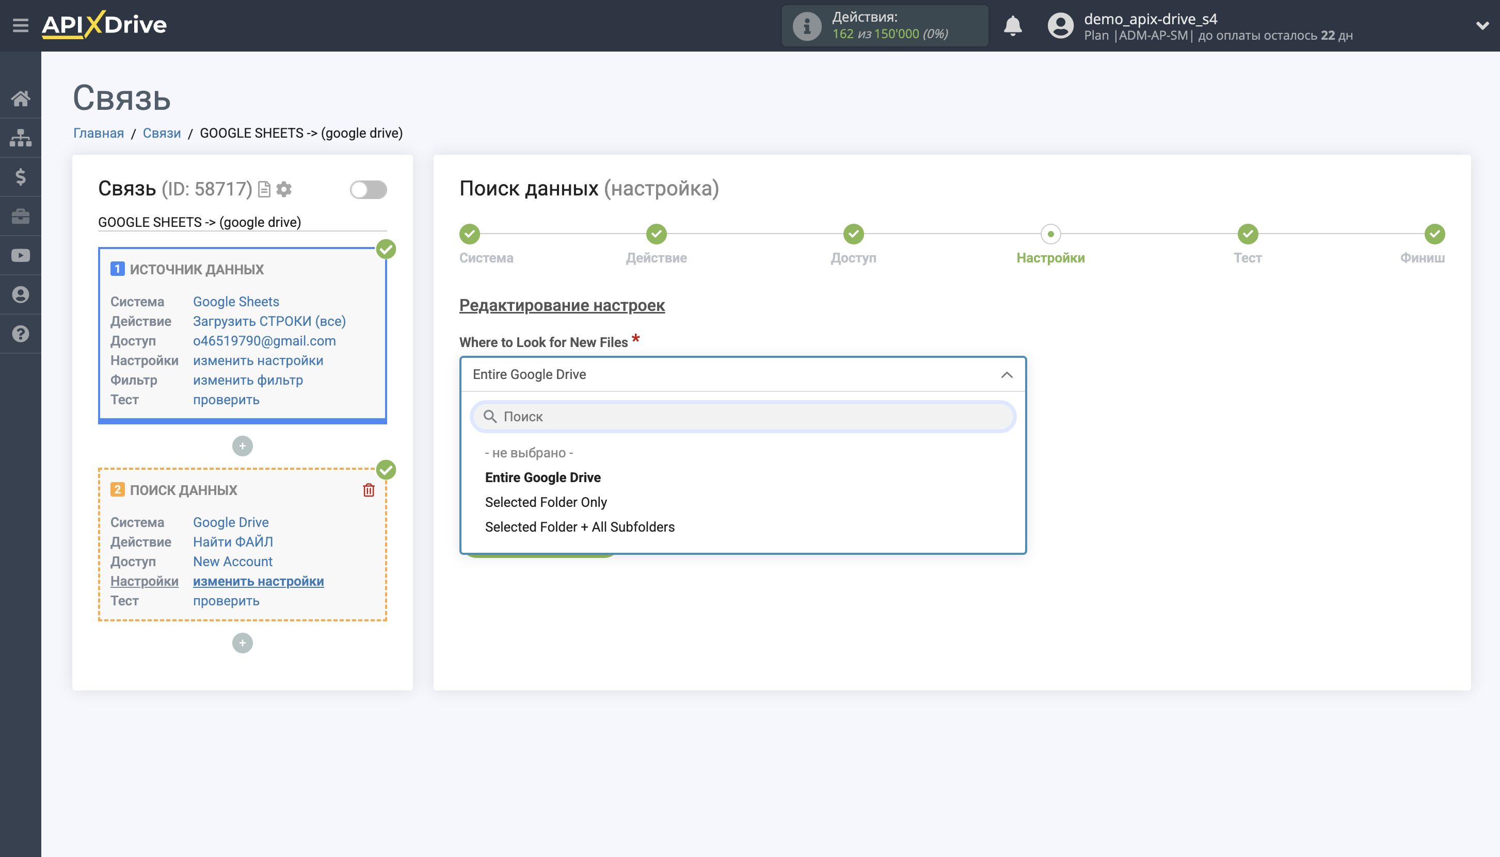Go to the Тест step
This screenshot has width=1500, height=857.
tap(1247, 234)
